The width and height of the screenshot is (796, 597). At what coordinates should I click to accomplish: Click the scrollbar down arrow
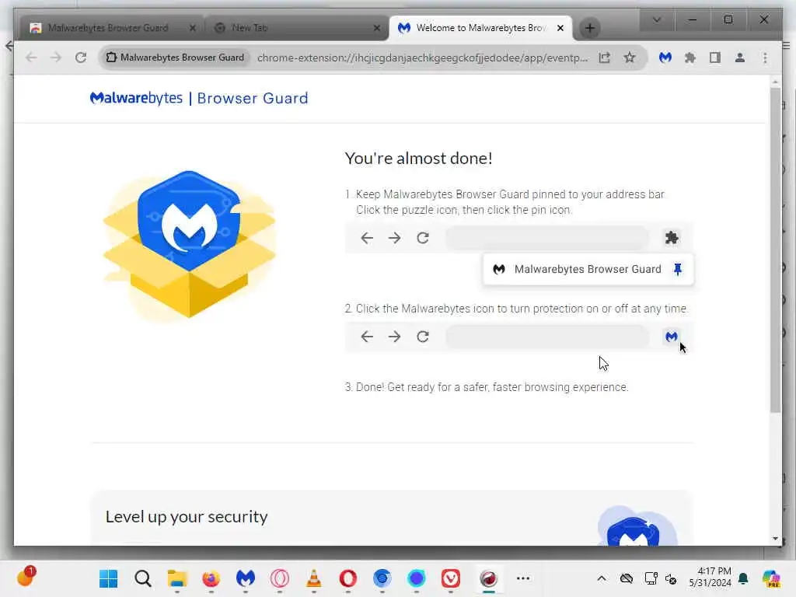click(x=775, y=539)
